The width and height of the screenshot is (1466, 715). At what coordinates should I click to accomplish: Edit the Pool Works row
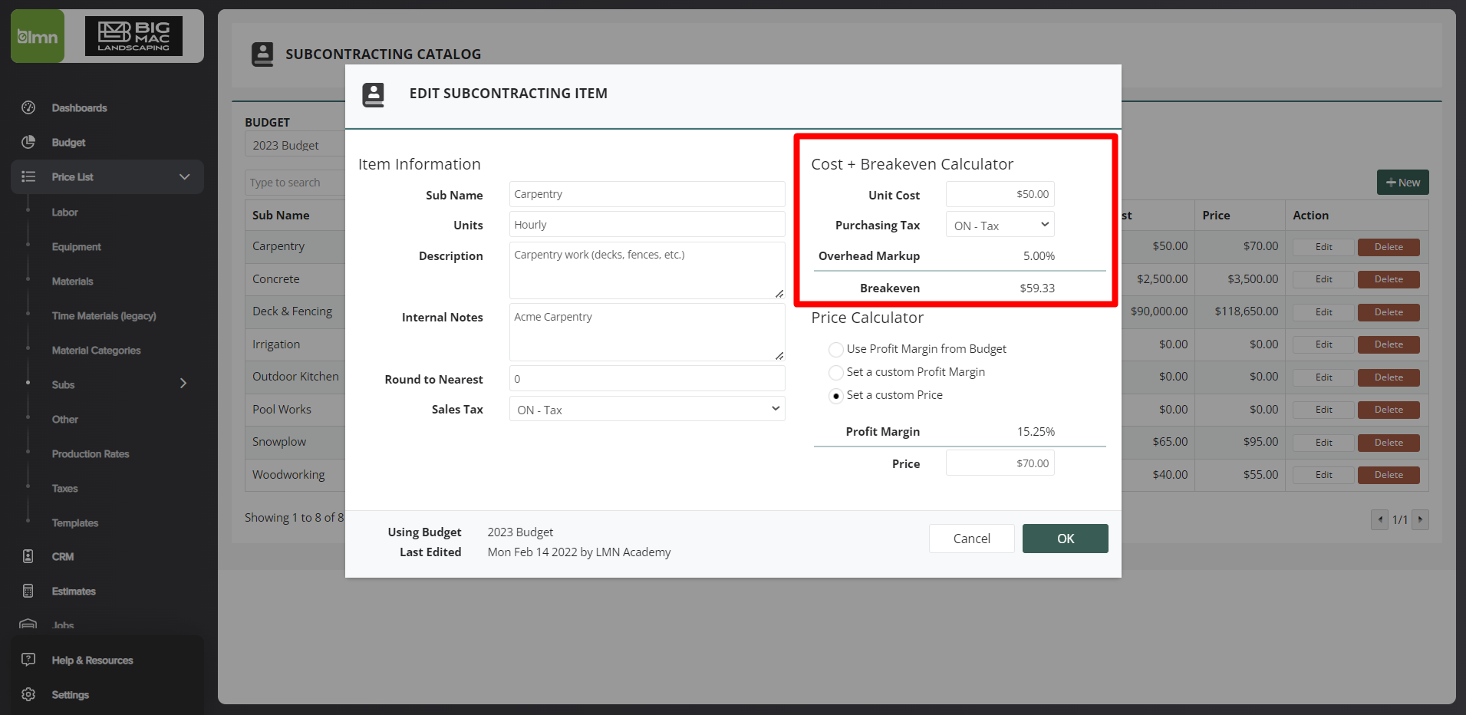pyautogui.click(x=1323, y=410)
